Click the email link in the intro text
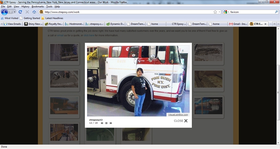 click(x=60, y=35)
